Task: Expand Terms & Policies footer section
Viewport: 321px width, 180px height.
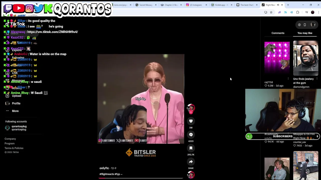Action: coord(14,148)
